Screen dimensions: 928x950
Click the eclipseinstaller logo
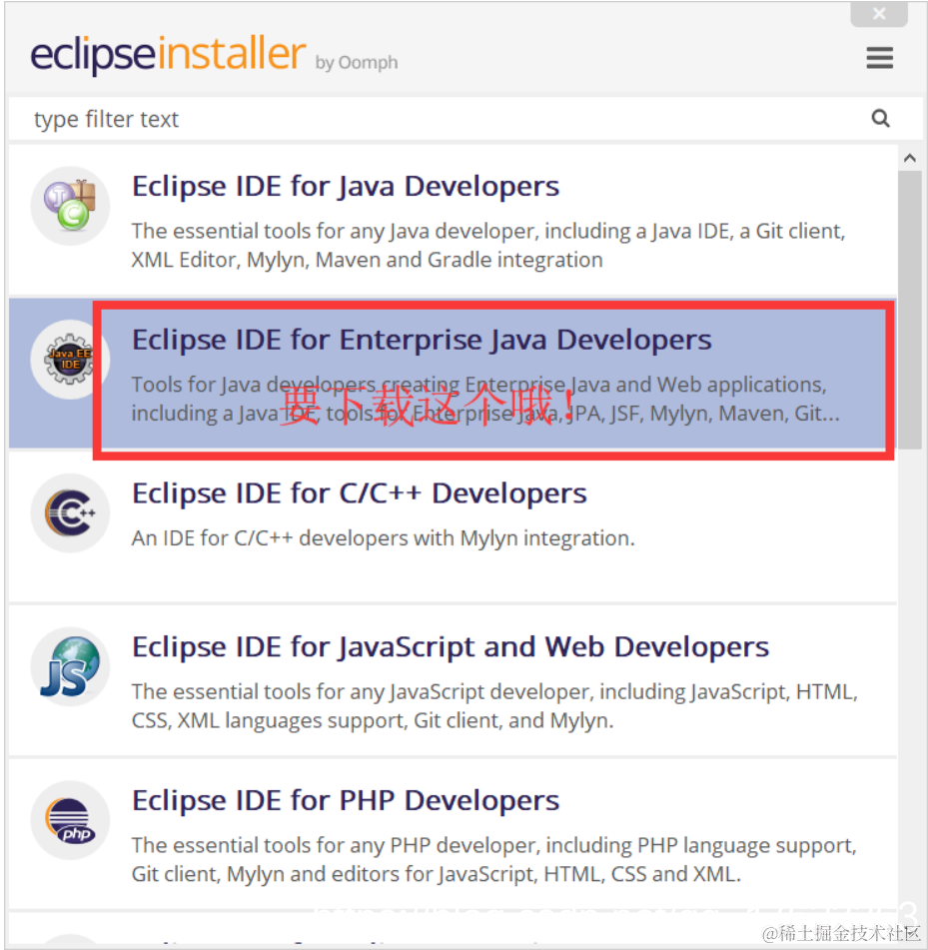168,55
